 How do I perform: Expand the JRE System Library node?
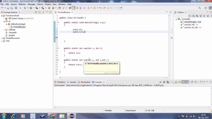(x=4, y=19)
